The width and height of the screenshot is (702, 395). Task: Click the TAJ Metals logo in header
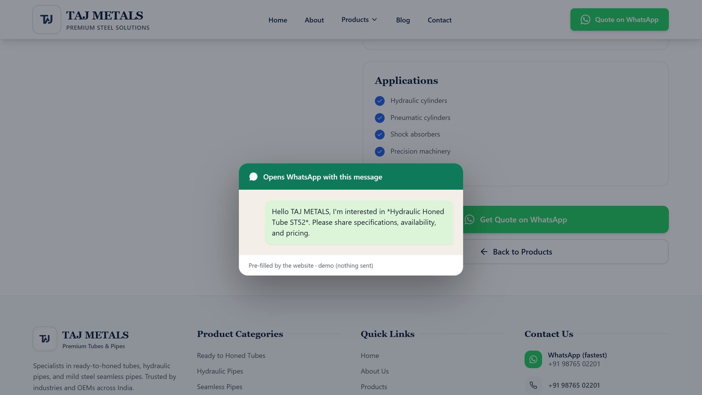[x=47, y=20]
